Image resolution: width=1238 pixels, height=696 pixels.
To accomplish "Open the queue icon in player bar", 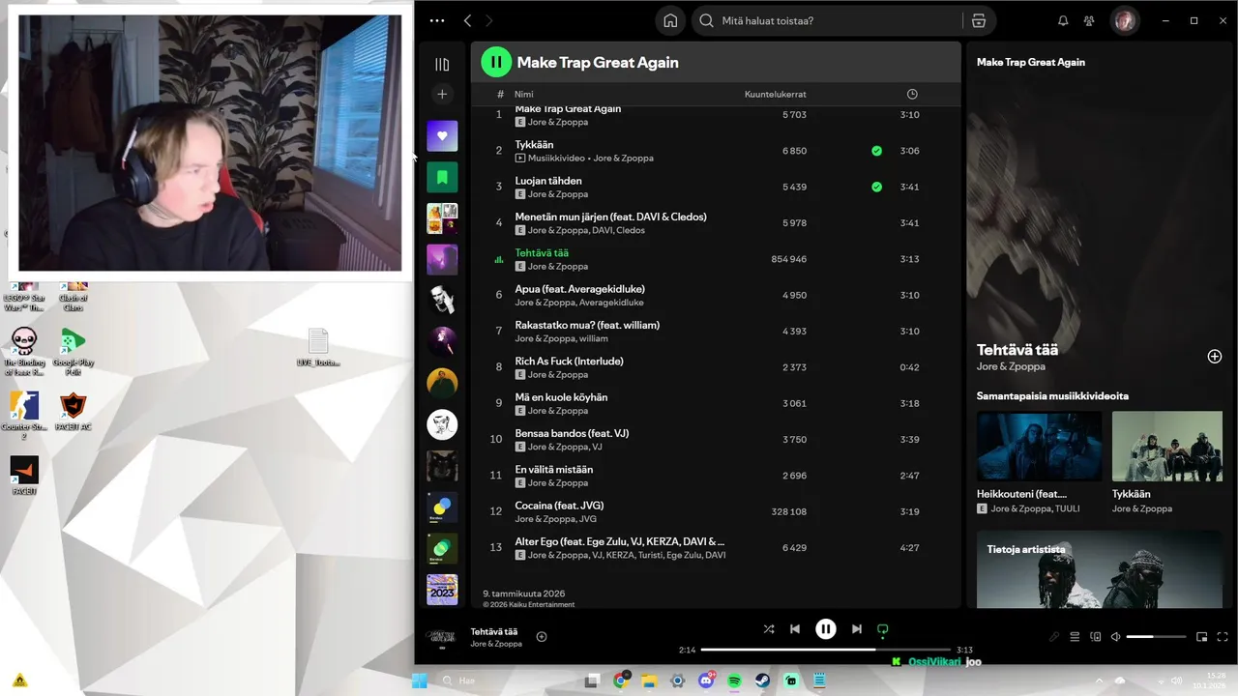I will coord(1075,637).
